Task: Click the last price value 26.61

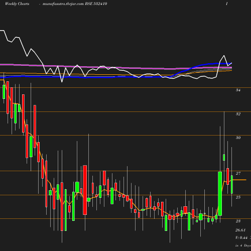Action: 240,230
